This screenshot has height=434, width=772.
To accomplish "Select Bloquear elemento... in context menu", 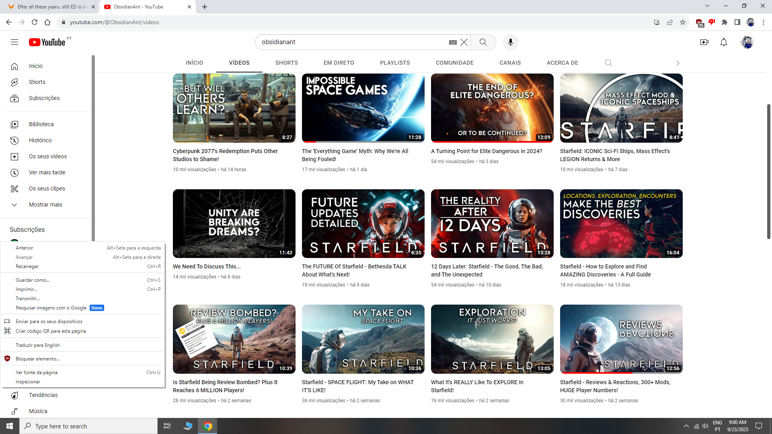I will coord(82,359).
